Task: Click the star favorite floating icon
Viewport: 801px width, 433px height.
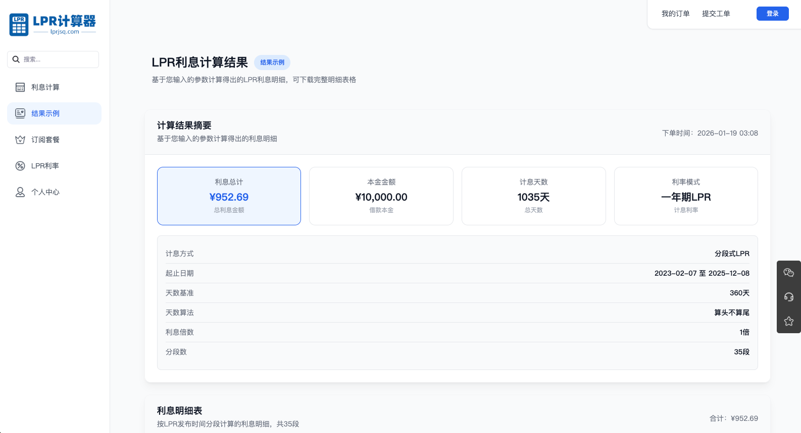Action: [x=788, y=321]
